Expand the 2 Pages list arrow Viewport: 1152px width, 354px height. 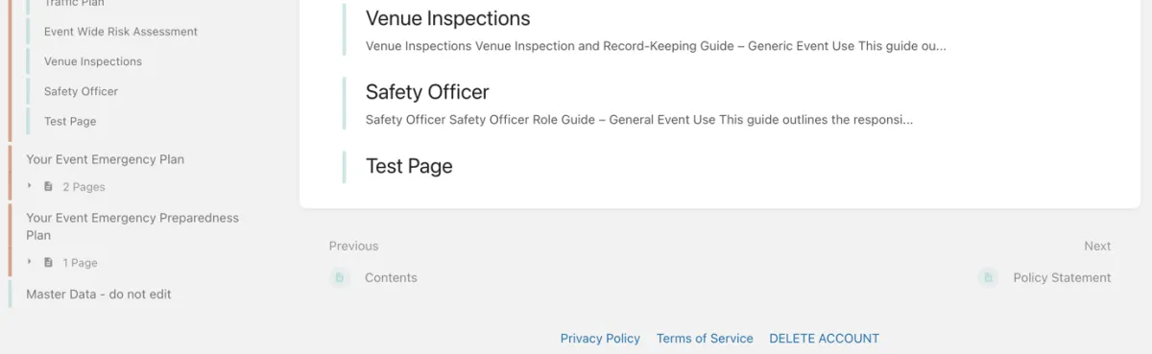(30, 186)
